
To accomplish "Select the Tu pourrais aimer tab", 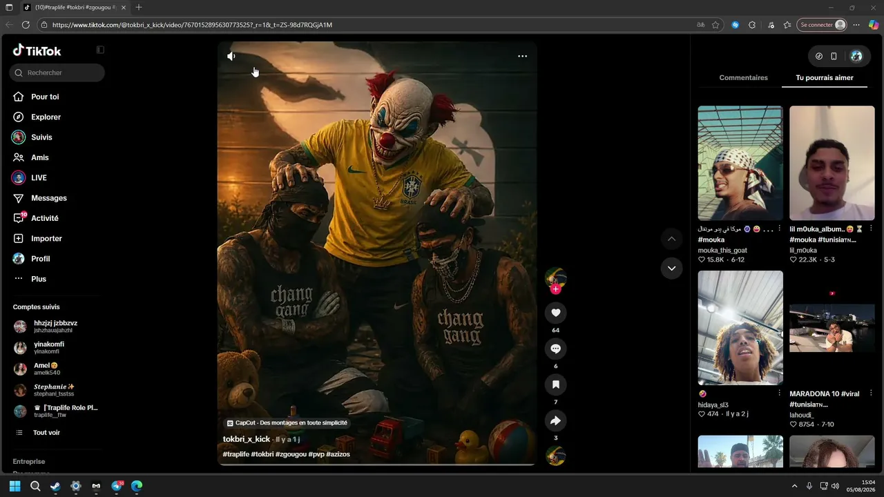I will tap(825, 78).
